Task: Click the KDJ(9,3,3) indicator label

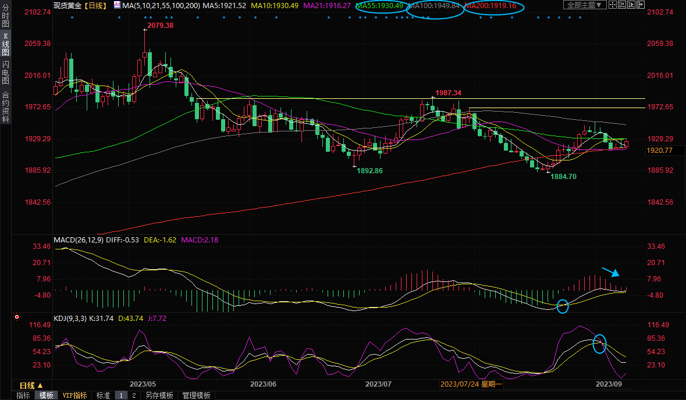Action: coord(70,318)
